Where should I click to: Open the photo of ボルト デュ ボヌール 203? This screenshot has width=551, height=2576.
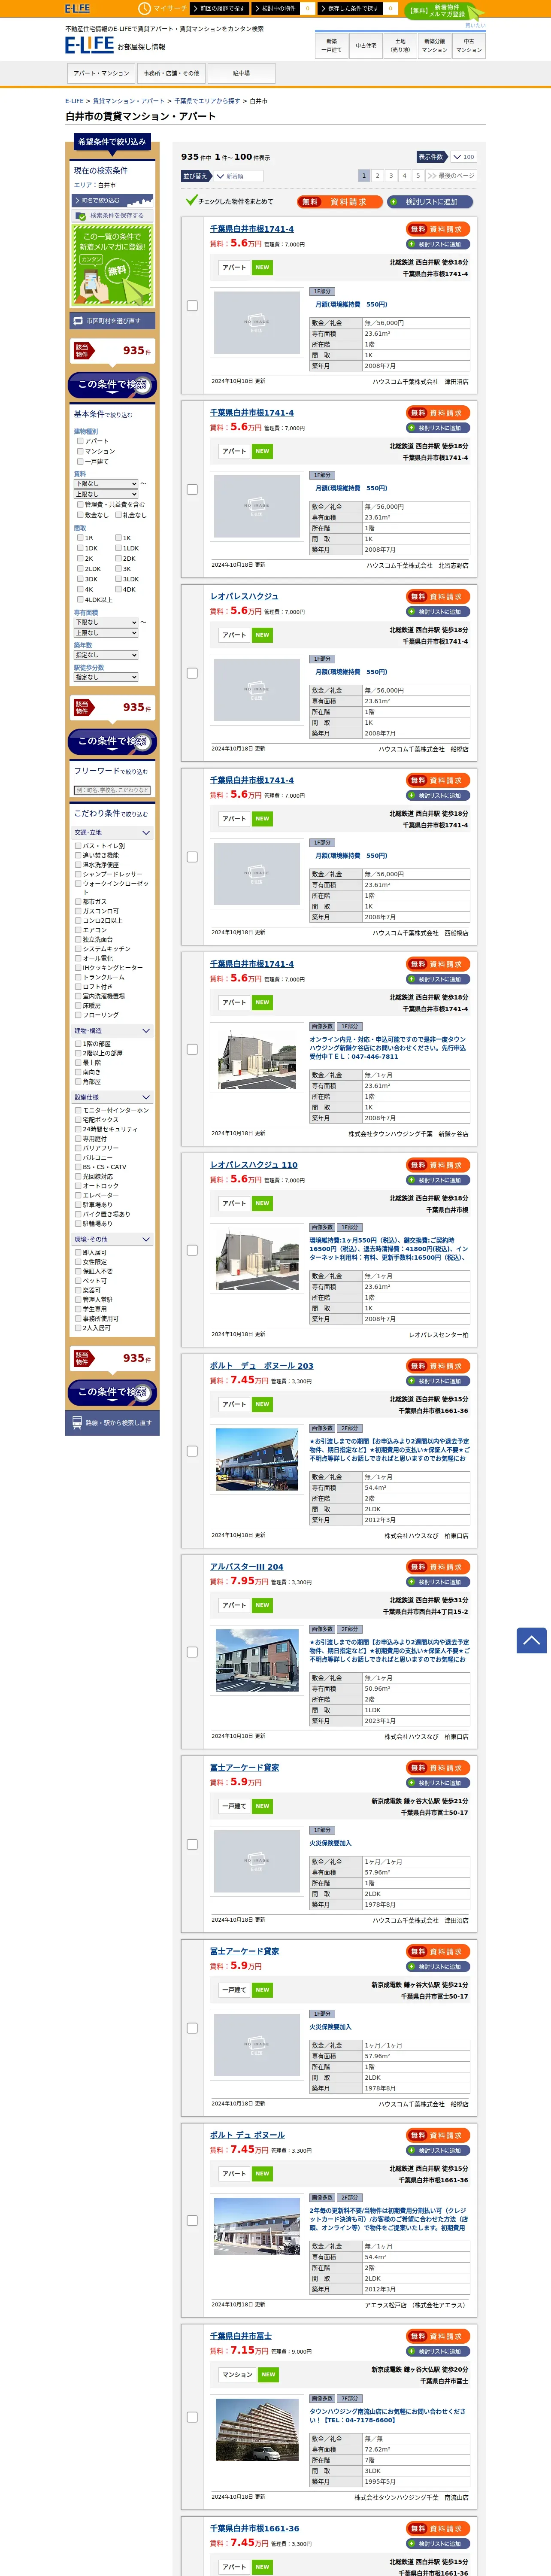click(257, 1459)
